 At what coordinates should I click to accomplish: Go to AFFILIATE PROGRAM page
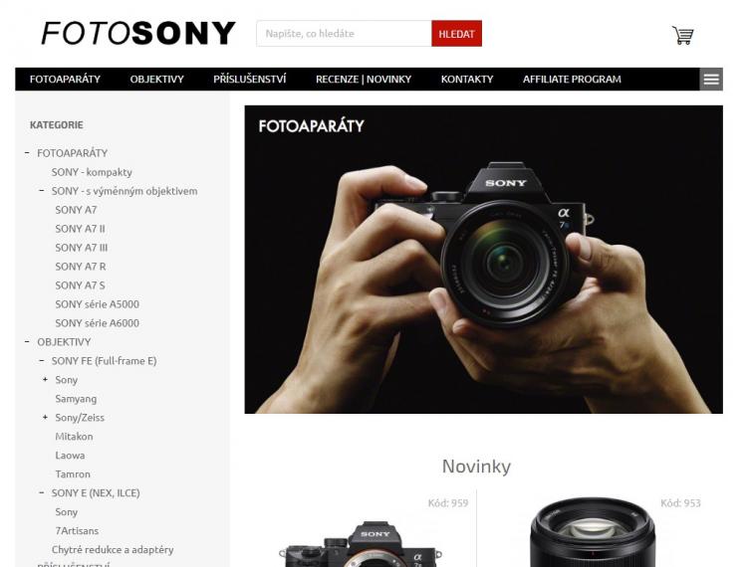(x=572, y=79)
